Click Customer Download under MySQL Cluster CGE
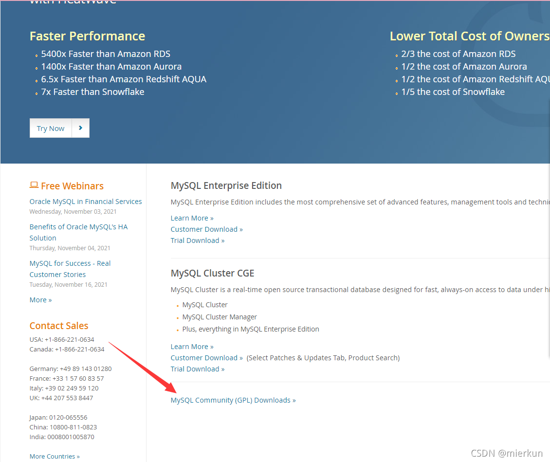The width and height of the screenshot is (550, 462). click(x=206, y=358)
